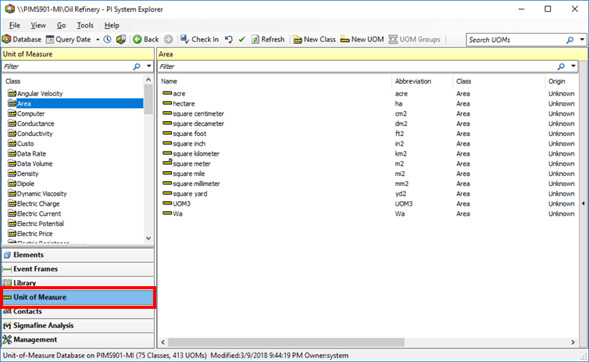This screenshot has height=362, width=589.
Task: Open the Search UOMs options dropdown
Action: coord(582,40)
